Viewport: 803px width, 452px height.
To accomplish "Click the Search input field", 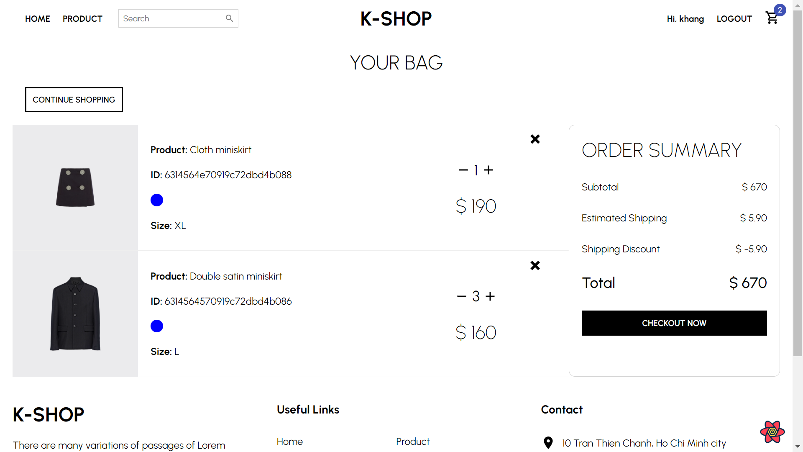I will pos(171,18).
